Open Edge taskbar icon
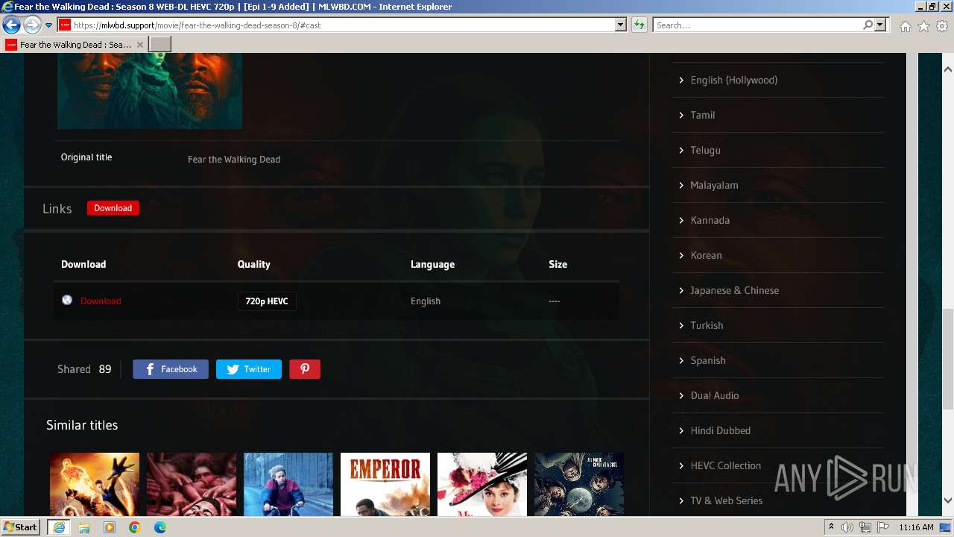This screenshot has height=537, width=954. pyautogui.click(x=160, y=527)
